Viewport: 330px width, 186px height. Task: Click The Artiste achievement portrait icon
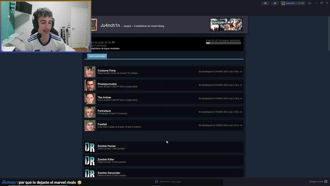(90, 99)
